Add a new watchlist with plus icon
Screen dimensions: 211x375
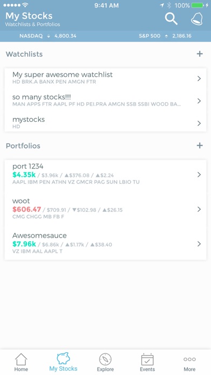(200, 54)
